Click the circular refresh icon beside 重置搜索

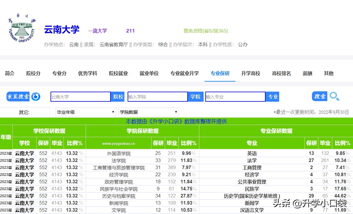35,97
